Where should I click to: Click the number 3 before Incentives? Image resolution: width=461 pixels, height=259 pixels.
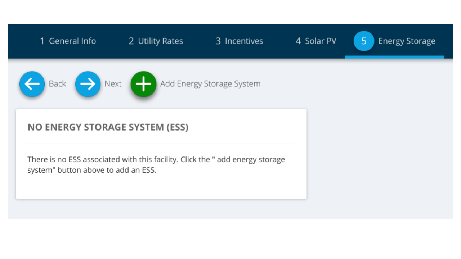click(x=218, y=41)
